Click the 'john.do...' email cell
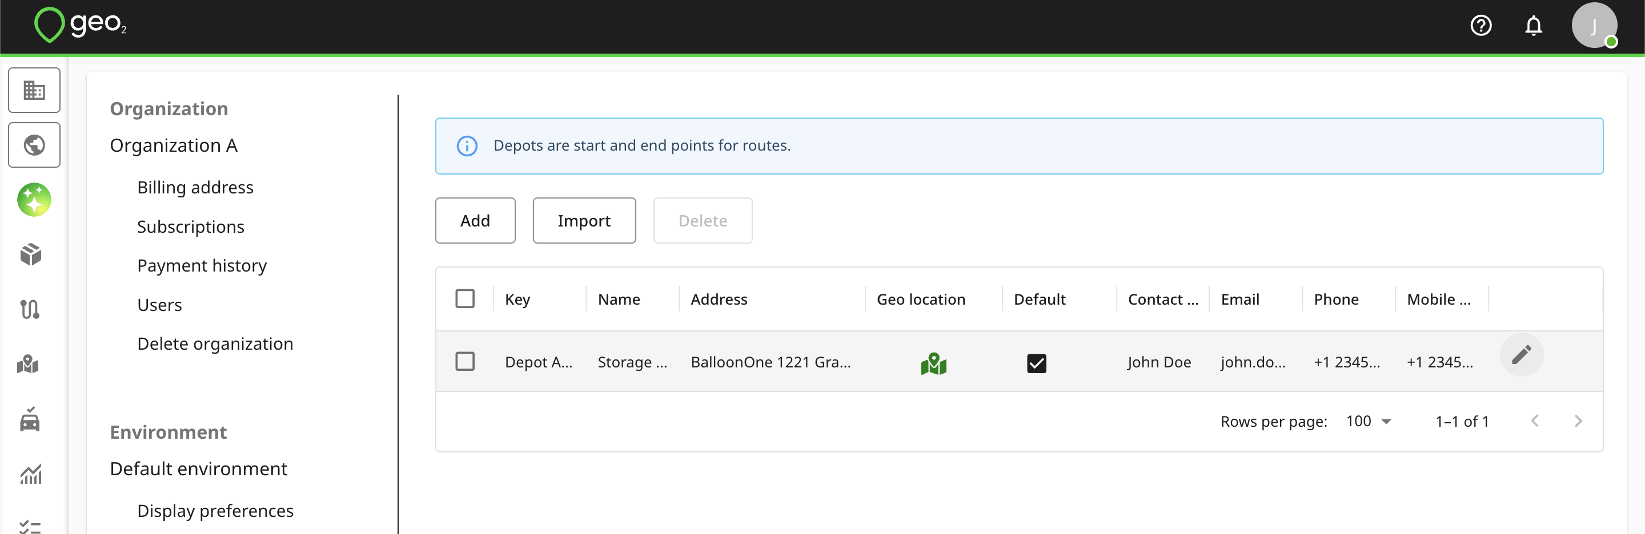The height and width of the screenshot is (534, 1645). click(x=1253, y=362)
